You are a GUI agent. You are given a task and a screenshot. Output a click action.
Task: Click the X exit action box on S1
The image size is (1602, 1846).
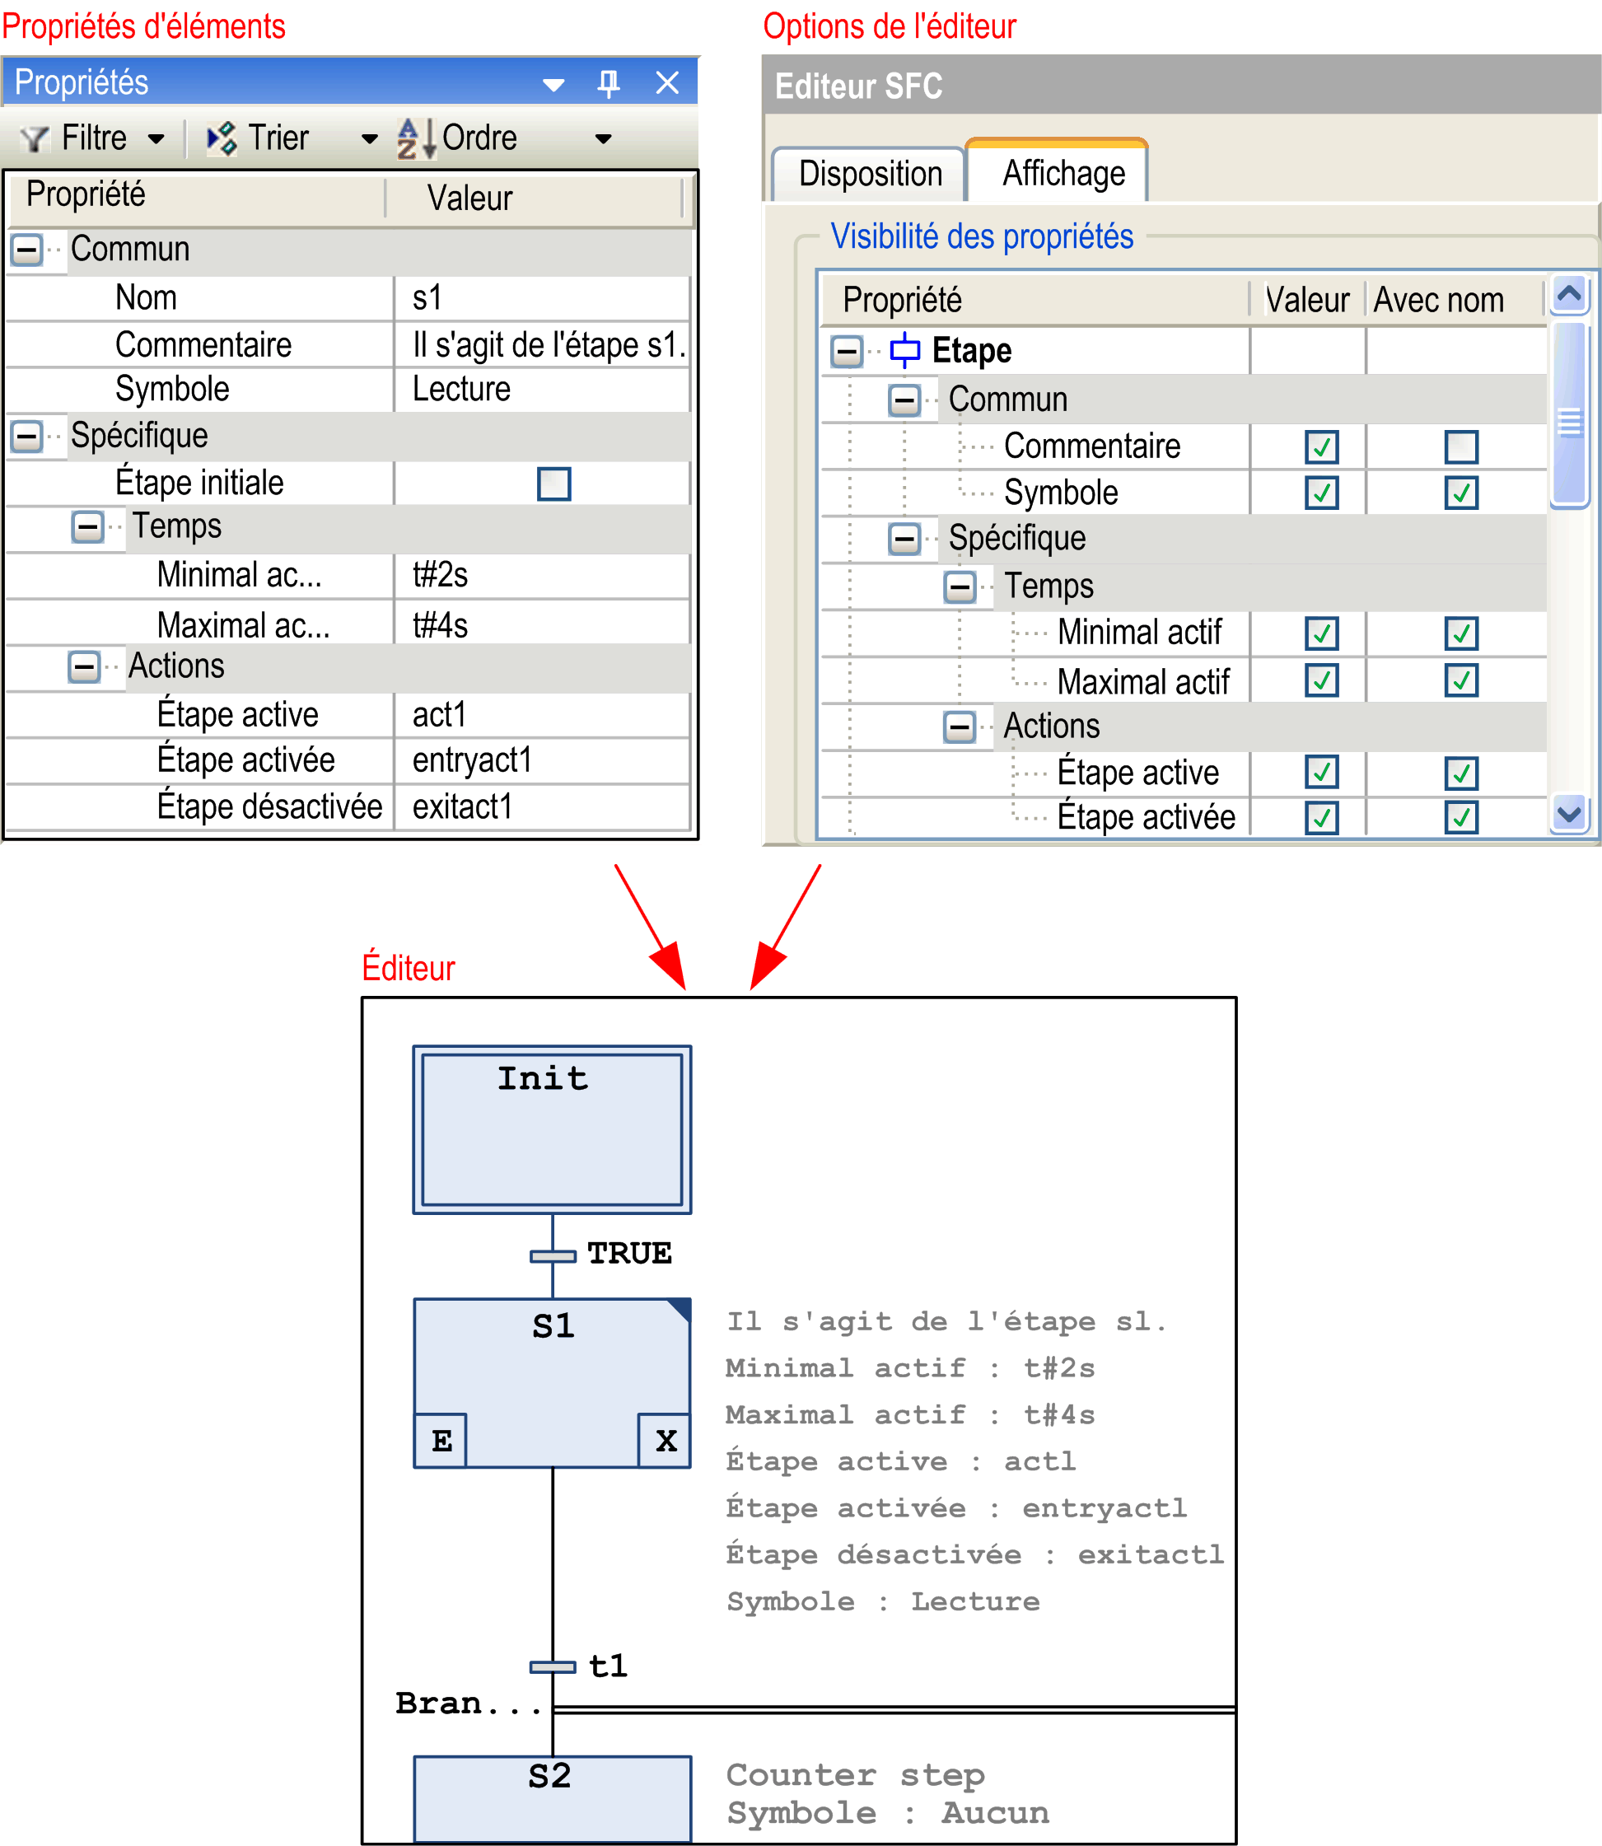tap(666, 1440)
